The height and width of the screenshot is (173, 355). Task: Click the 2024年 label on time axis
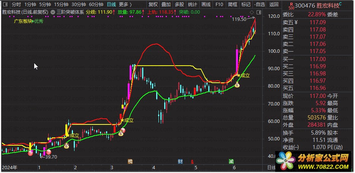tap(9, 168)
